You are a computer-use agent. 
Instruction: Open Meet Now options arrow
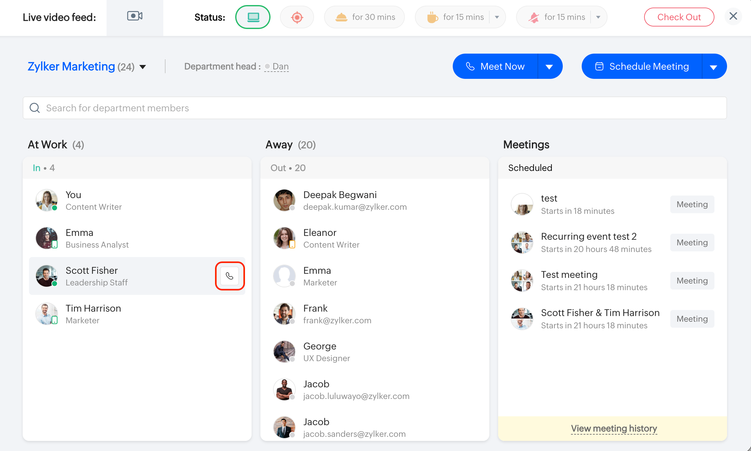(x=549, y=67)
